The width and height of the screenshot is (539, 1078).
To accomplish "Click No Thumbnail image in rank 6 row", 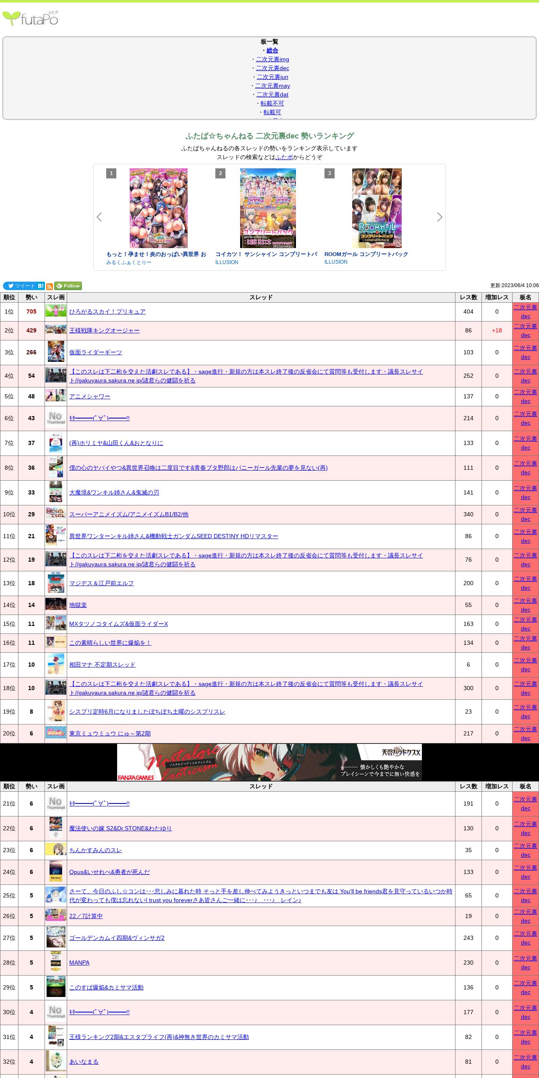I will pyautogui.click(x=56, y=418).
